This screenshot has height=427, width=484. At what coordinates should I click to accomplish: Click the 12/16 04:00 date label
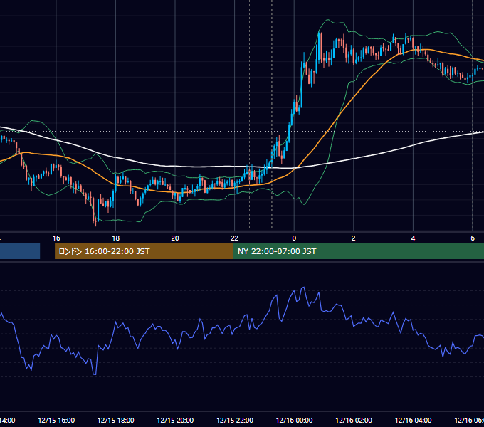(x=414, y=420)
